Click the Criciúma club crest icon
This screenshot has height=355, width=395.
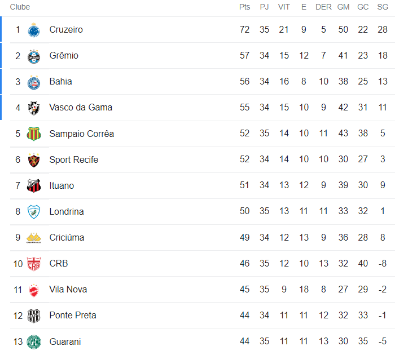[x=34, y=238]
